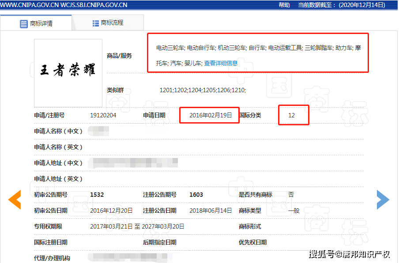Select preliminary announcement number 1532
The height and width of the screenshot is (263, 399).
click(x=97, y=195)
